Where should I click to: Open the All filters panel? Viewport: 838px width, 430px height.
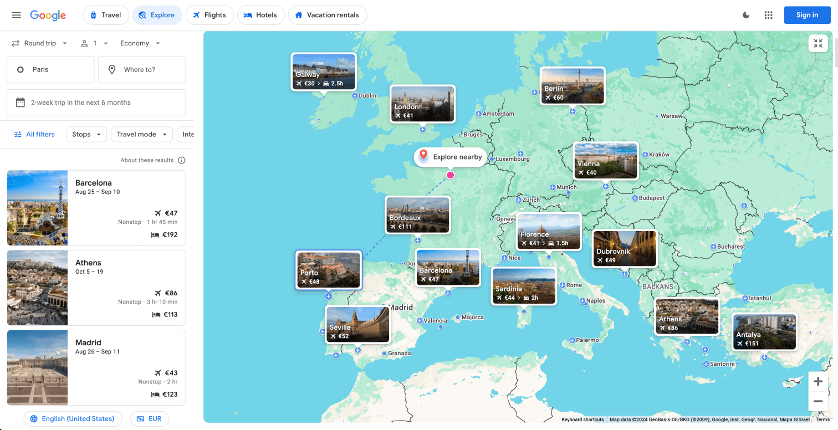[x=34, y=134]
